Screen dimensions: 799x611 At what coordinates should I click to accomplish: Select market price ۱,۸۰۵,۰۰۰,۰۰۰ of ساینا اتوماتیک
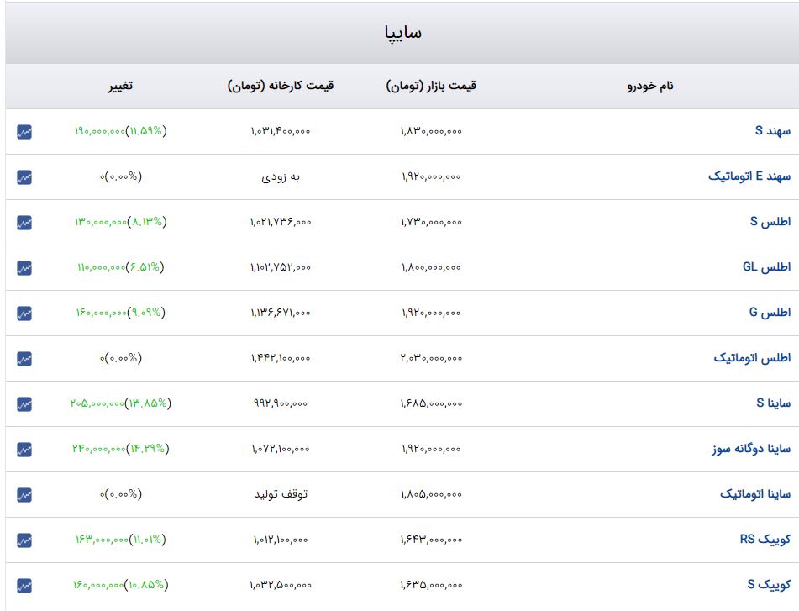tap(431, 494)
